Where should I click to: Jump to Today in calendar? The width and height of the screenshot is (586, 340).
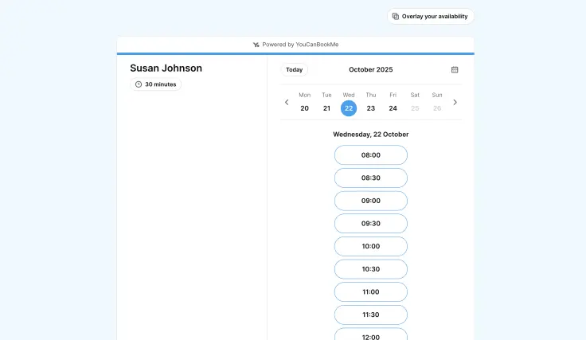294,70
